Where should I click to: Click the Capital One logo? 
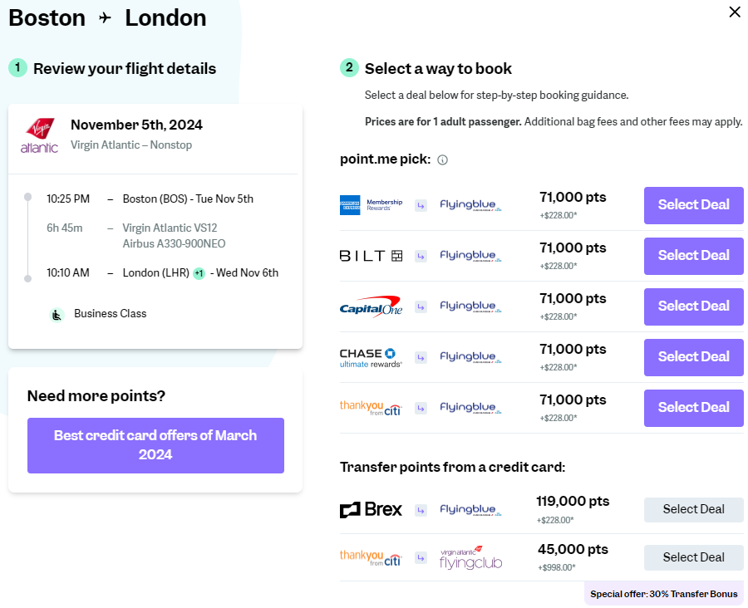click(373, 306)
